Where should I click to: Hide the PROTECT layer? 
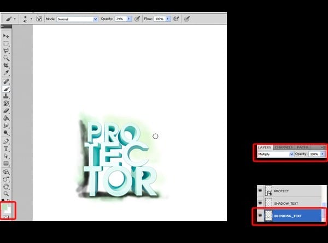point(260,191)
